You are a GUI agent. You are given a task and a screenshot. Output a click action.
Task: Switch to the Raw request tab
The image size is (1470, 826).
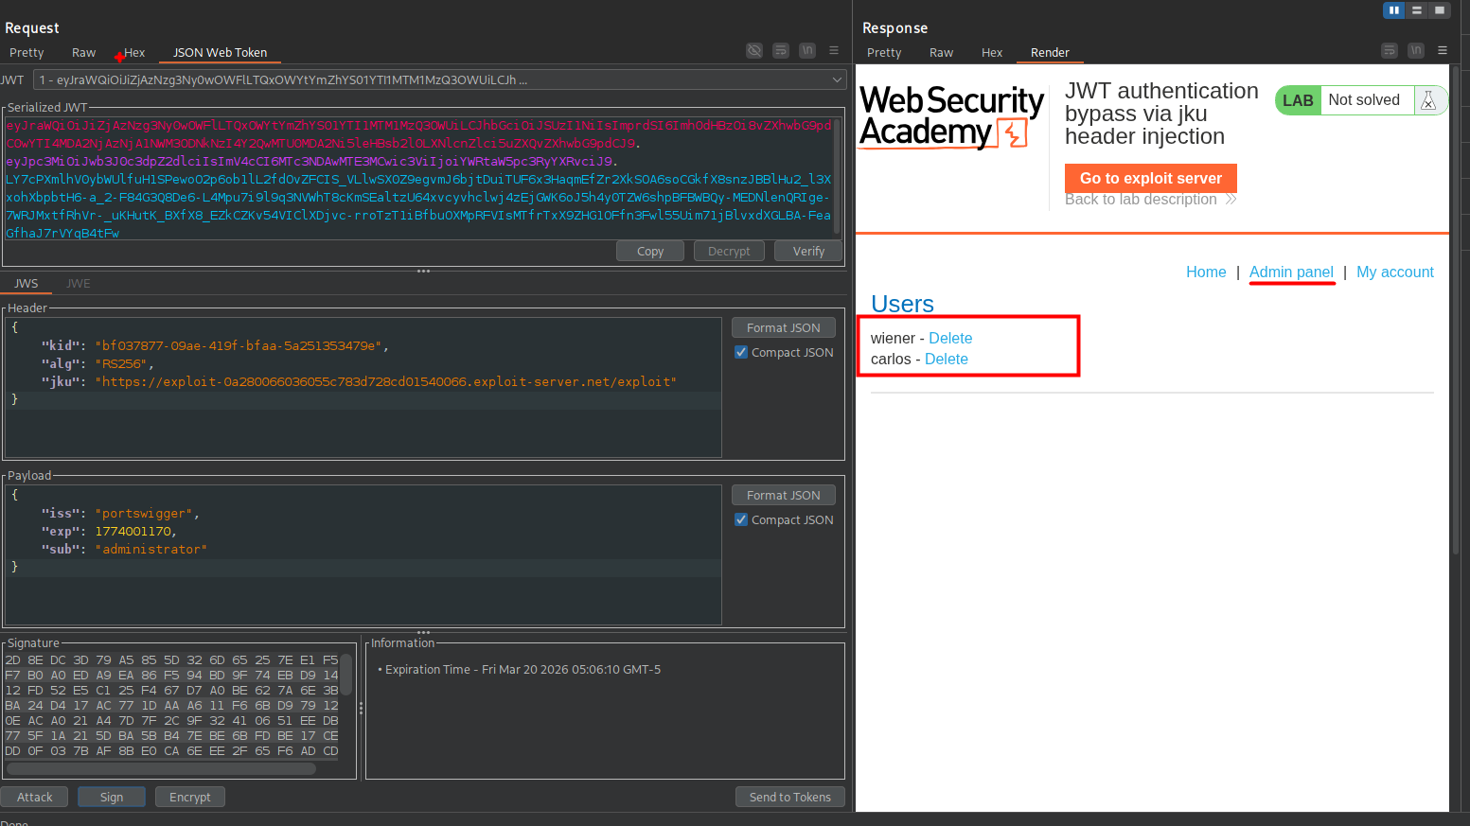tap(83, 53)
